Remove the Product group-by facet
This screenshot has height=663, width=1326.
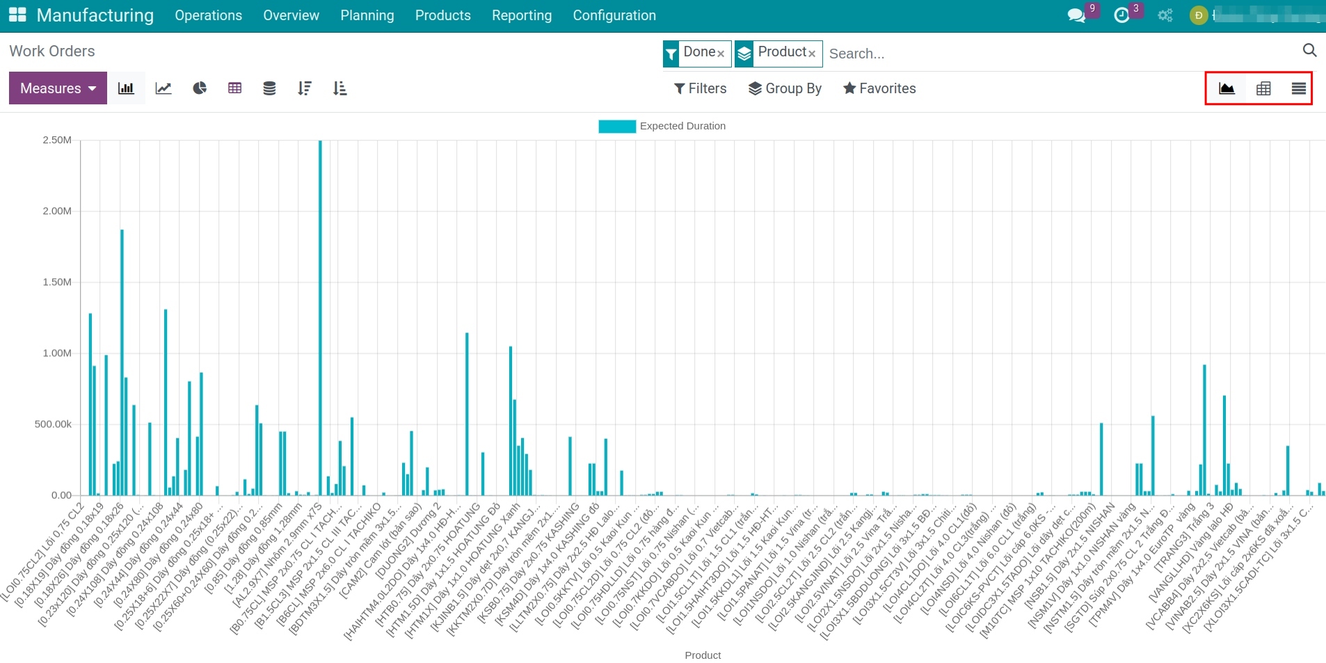(812, 54)
